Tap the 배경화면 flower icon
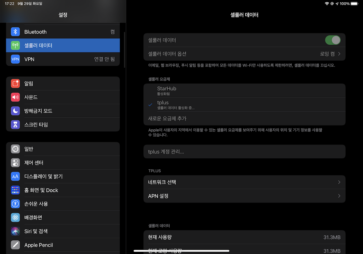 coord(15,218)
